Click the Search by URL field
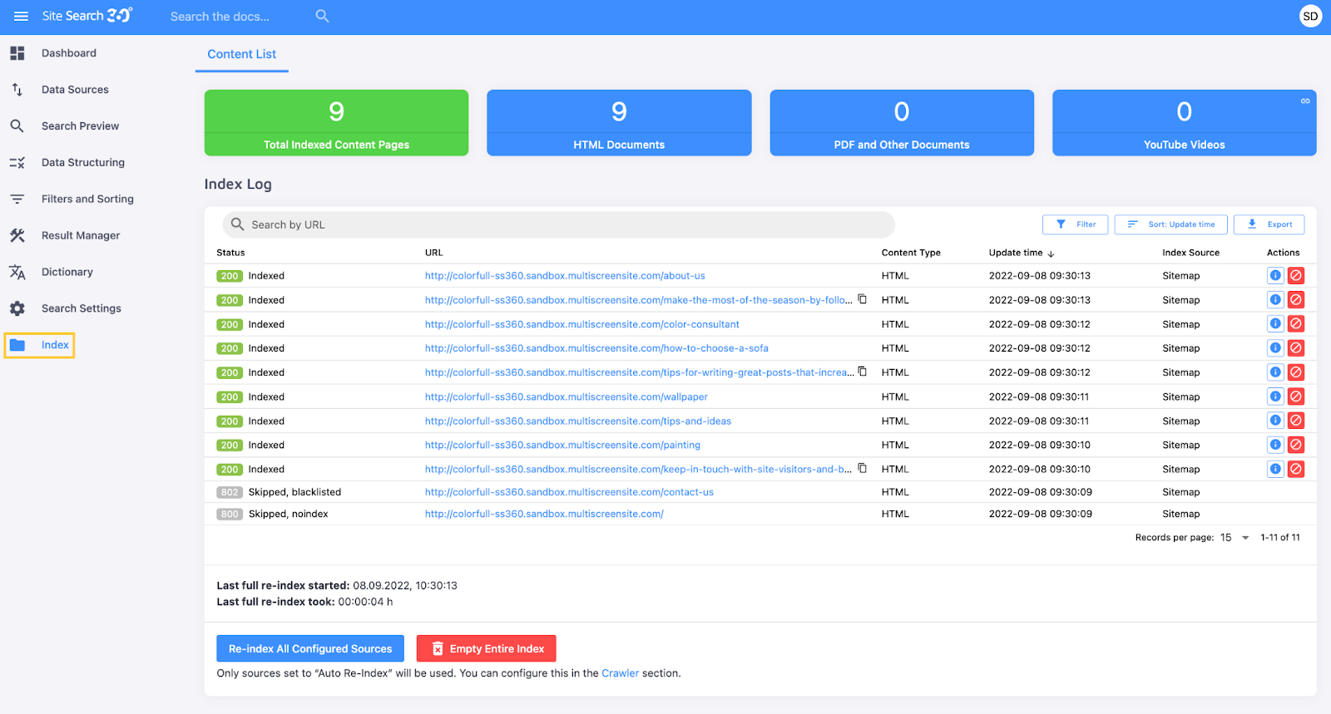 tap(559, 224)
